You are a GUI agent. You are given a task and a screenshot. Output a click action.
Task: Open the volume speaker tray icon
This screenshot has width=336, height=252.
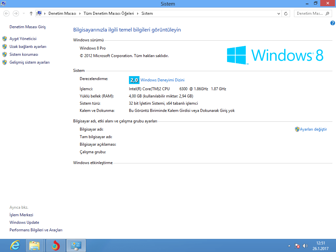tap(305, 246)
